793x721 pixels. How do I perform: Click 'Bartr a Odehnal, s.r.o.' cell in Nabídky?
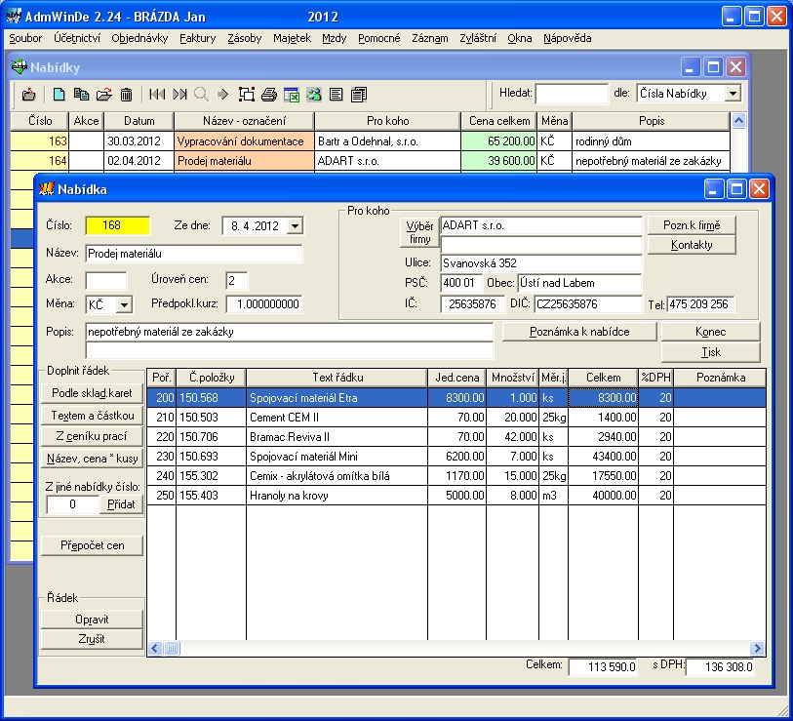(x=387, y=141)
